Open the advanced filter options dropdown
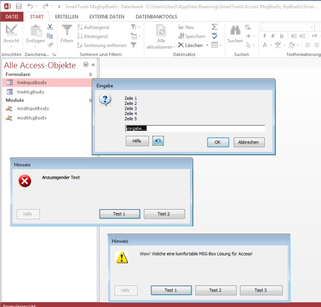The height and width of the screenshot is (307, 321). [x=136, y=36]
